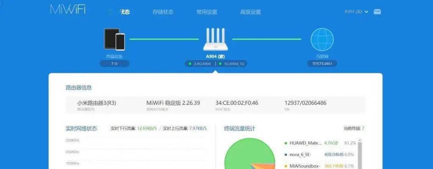Click download rate 12.69KB/S

click(x=147, y=128)
